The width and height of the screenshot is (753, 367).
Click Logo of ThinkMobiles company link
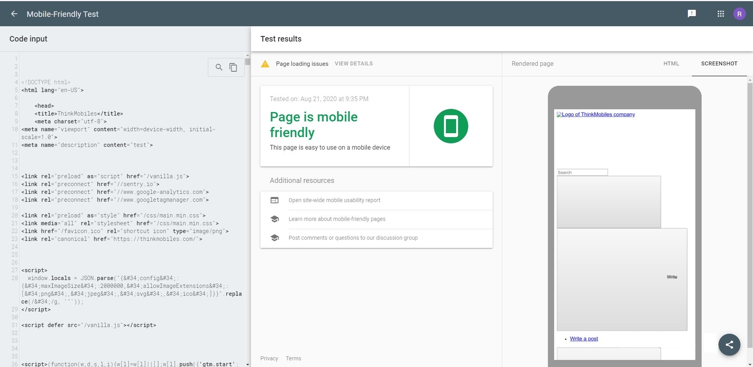pos(596,114)
